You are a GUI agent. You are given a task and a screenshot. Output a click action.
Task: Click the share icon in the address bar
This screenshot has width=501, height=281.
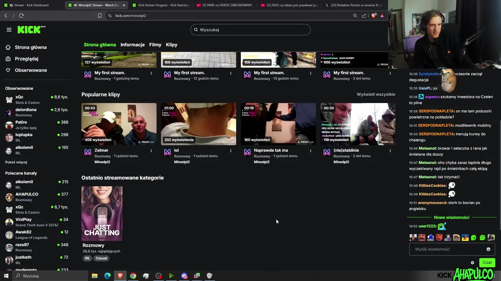364,16
